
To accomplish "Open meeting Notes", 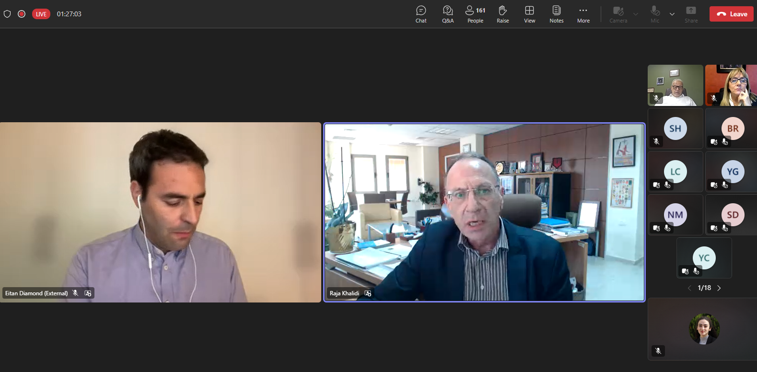I will point(556,14).
